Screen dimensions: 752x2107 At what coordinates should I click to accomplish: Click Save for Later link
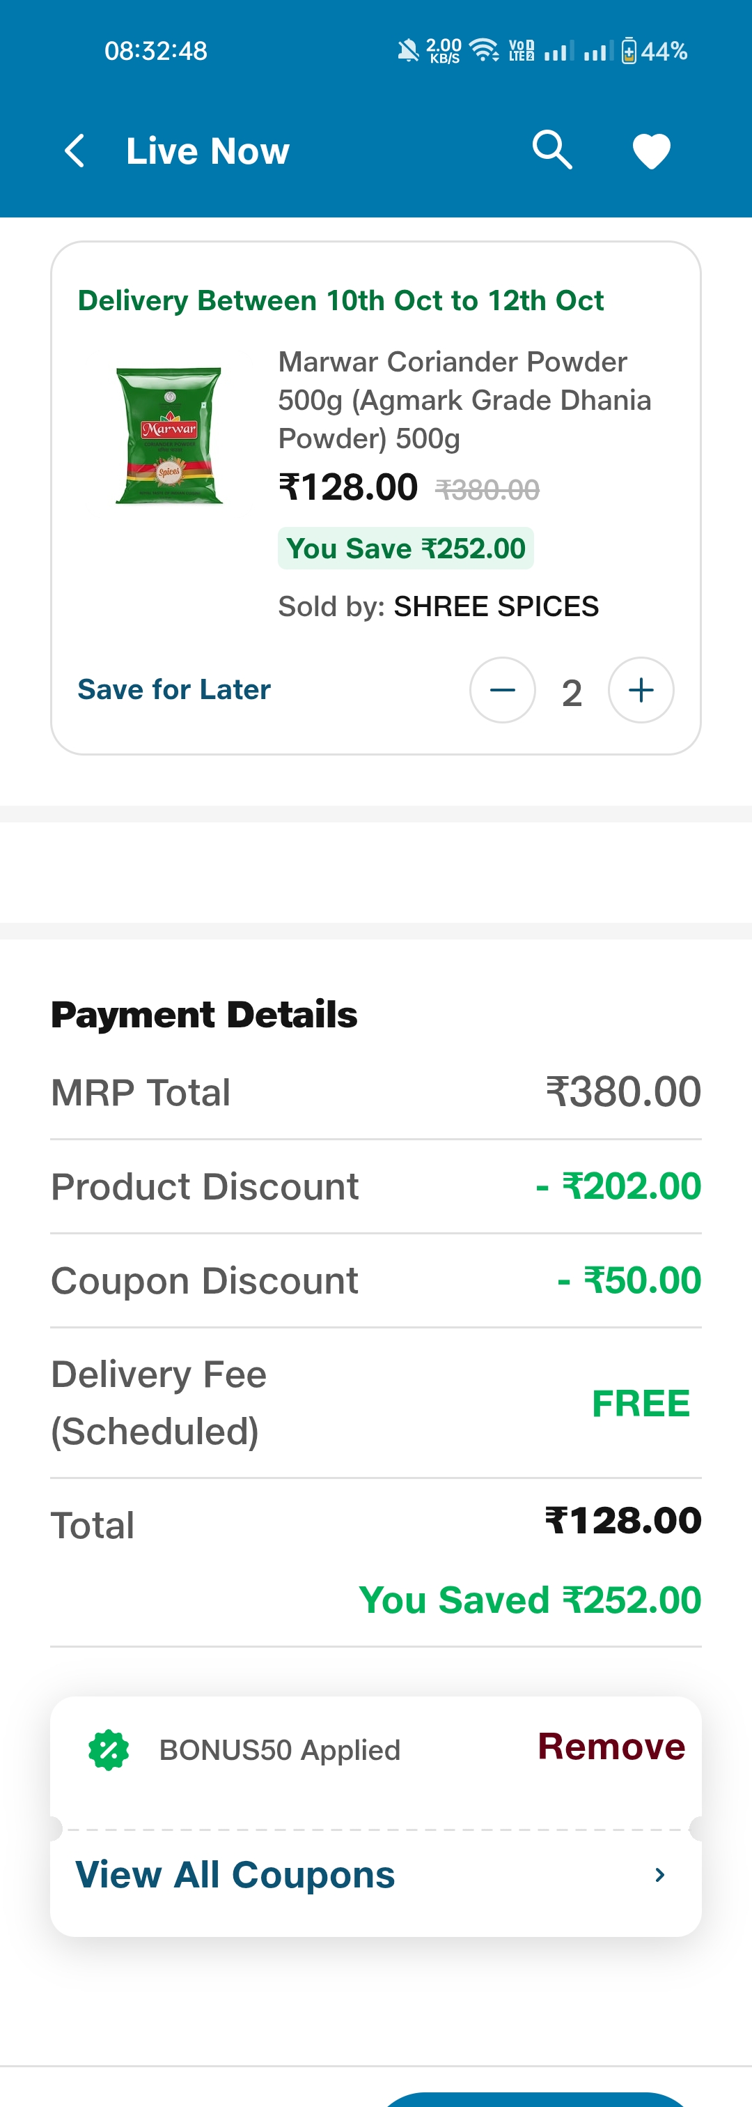click(x=174, y=689)
